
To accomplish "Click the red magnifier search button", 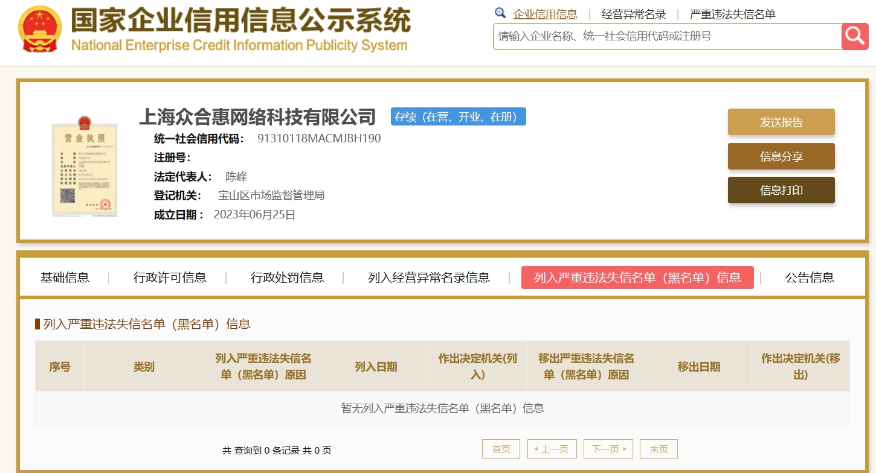I will pyautogui.click(x=855, y=36).
